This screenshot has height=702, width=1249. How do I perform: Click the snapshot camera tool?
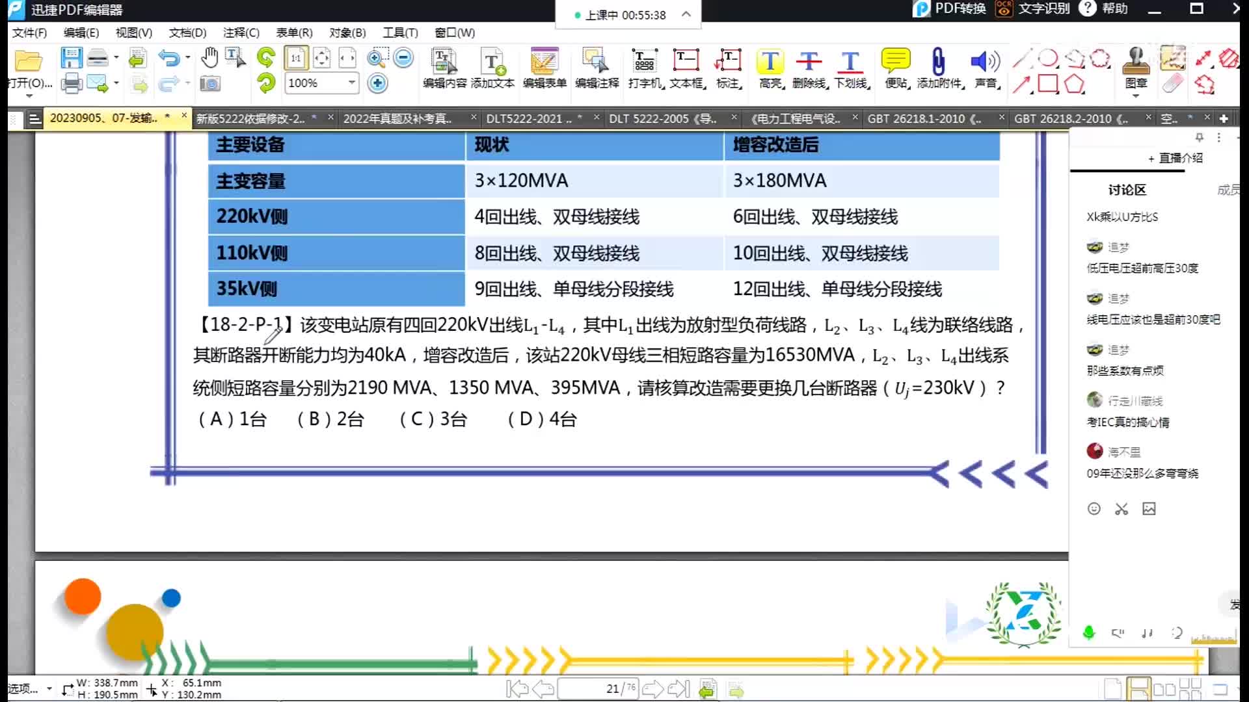pyautogui.click(x=209, y=83)
